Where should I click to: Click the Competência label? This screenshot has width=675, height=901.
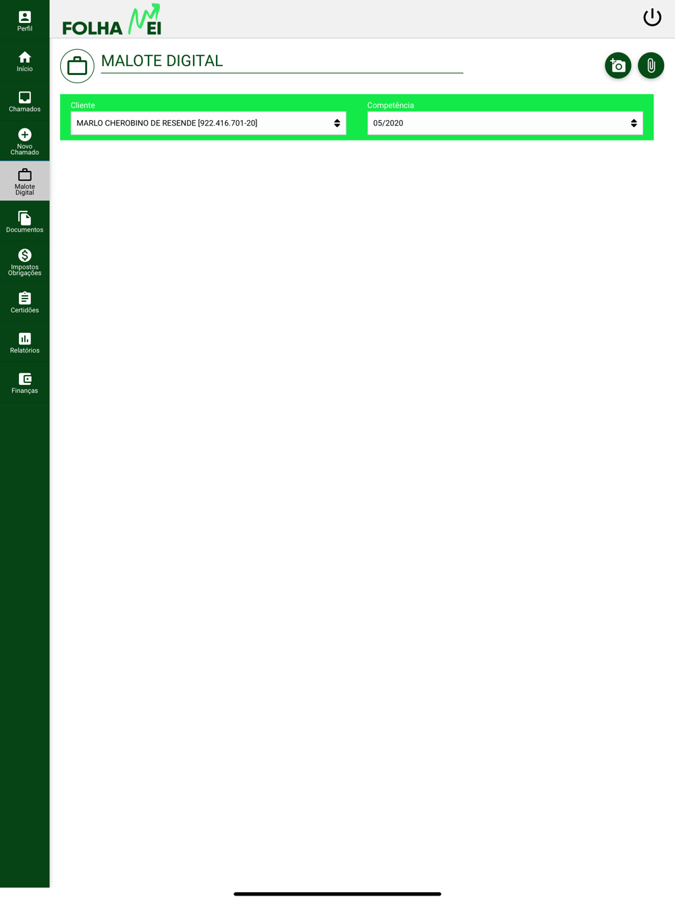click(391, 105)
